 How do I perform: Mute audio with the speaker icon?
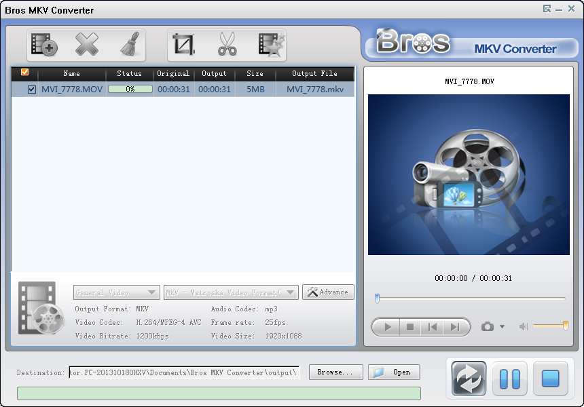coord(524,327)
